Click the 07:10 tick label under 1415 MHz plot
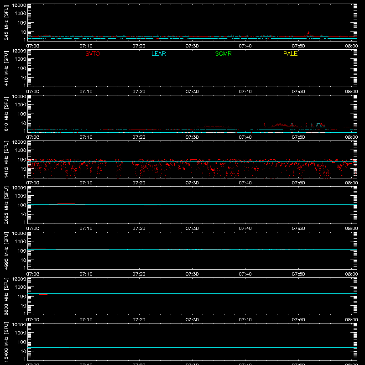The height and width of the screenshot is (365, 365). point(86,183)
